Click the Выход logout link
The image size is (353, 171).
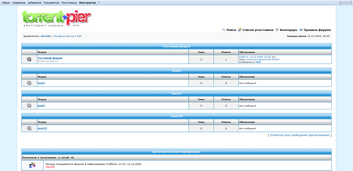point(70,36)
